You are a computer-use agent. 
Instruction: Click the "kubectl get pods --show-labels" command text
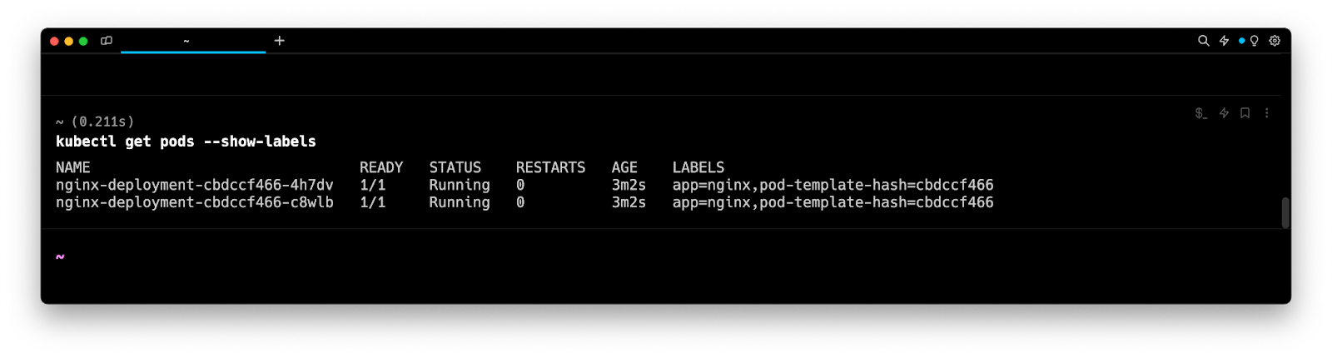[186, 142]
